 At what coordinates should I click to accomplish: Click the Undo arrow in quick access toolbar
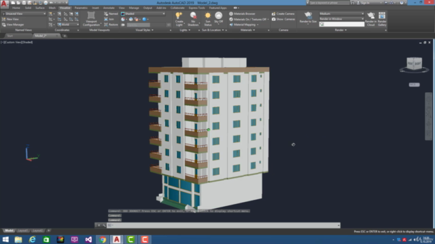[x=51, y=3]
